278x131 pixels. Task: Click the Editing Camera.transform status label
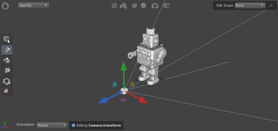96,125
